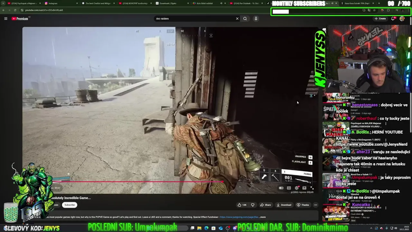This screenshot has height=232, width=412.
Task: Open options menu for 'Párty s McGregorem' video
Action: click(x=386, y=140)
